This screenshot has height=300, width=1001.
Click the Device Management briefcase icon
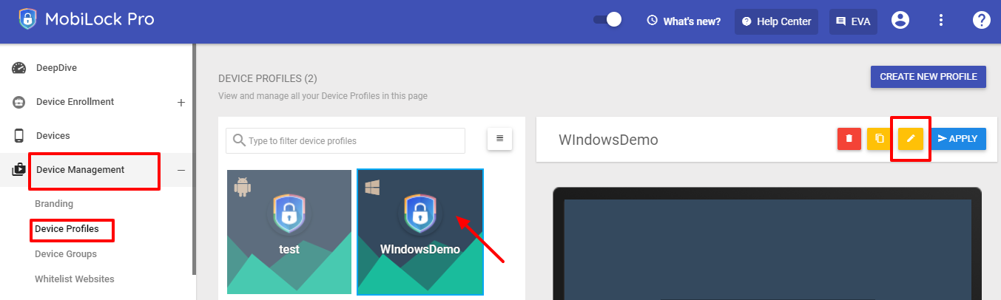(19, 170)
